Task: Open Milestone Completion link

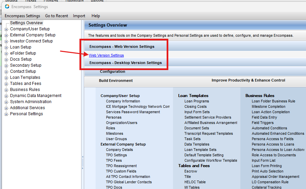Action: pyautogui.click(x=269, y=106)
